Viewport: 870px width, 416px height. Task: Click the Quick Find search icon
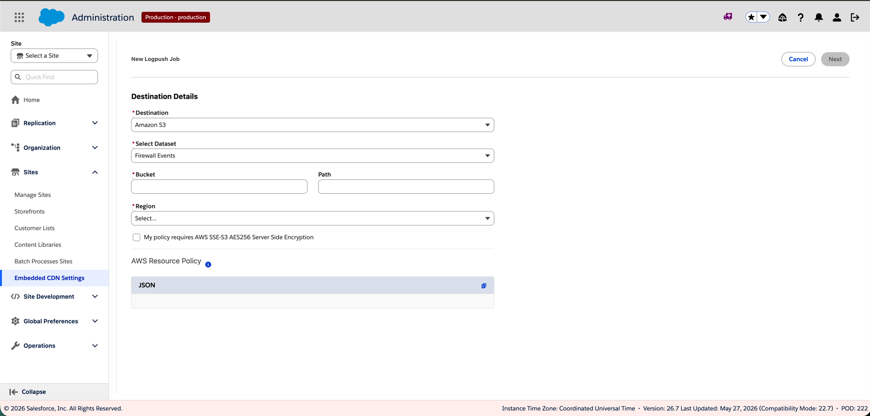[18, 77]
